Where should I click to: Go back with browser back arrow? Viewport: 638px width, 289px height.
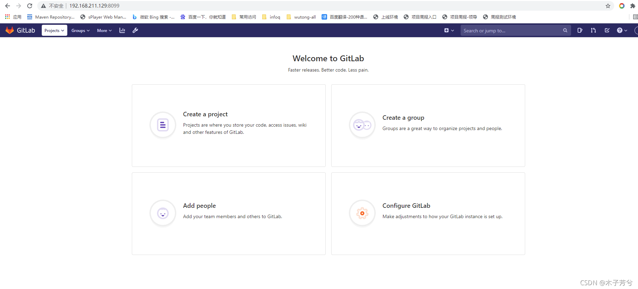click(8, 6)
